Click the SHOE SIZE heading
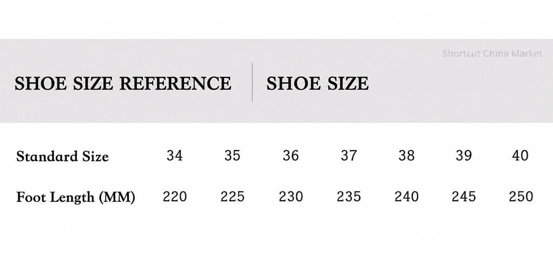Viewport: 553px width, 267px height. coord(317,83)
